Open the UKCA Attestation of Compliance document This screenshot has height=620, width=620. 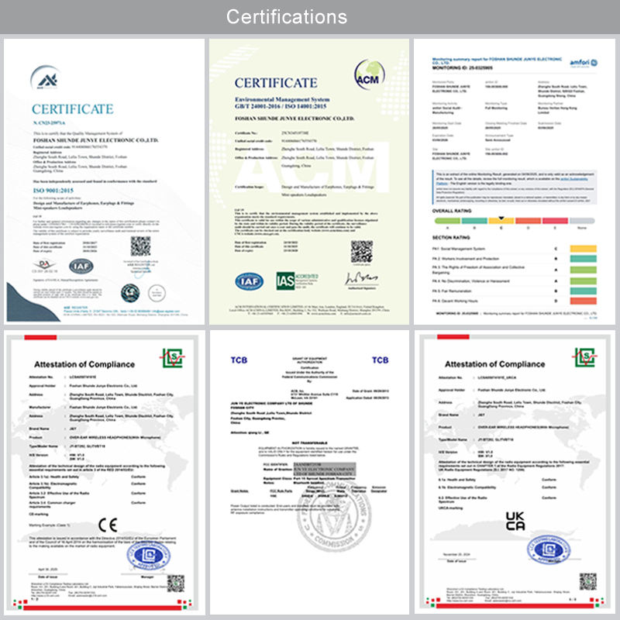(515, 473)
